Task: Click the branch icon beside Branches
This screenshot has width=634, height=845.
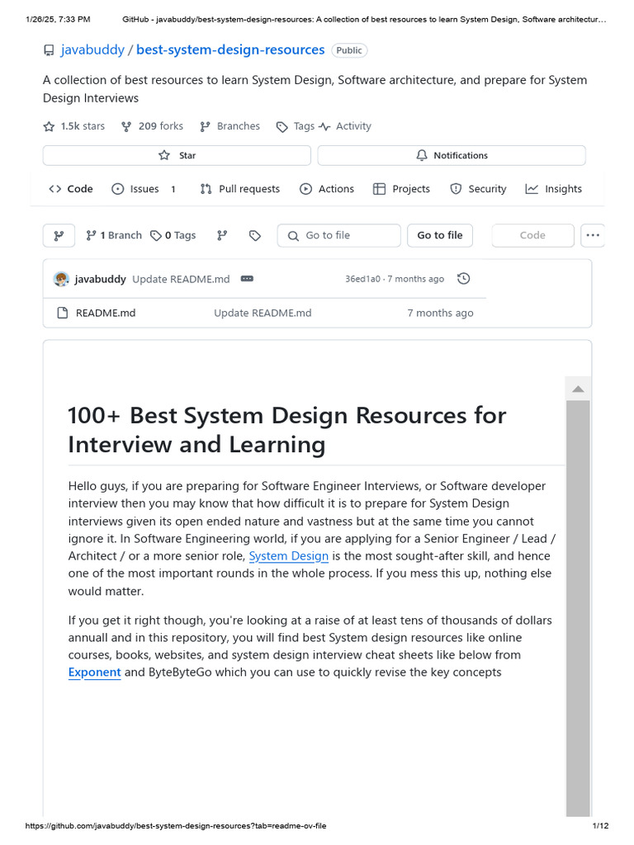Action: tap(205, 126)
